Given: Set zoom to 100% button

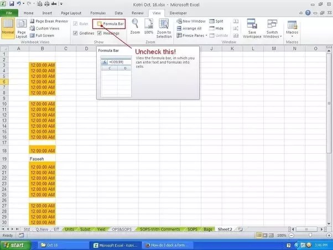Looking at the screenshot, I should 149,27.
